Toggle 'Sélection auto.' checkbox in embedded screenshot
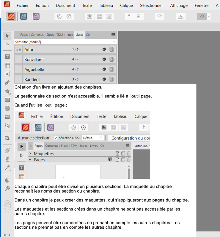 coord(56,138)
